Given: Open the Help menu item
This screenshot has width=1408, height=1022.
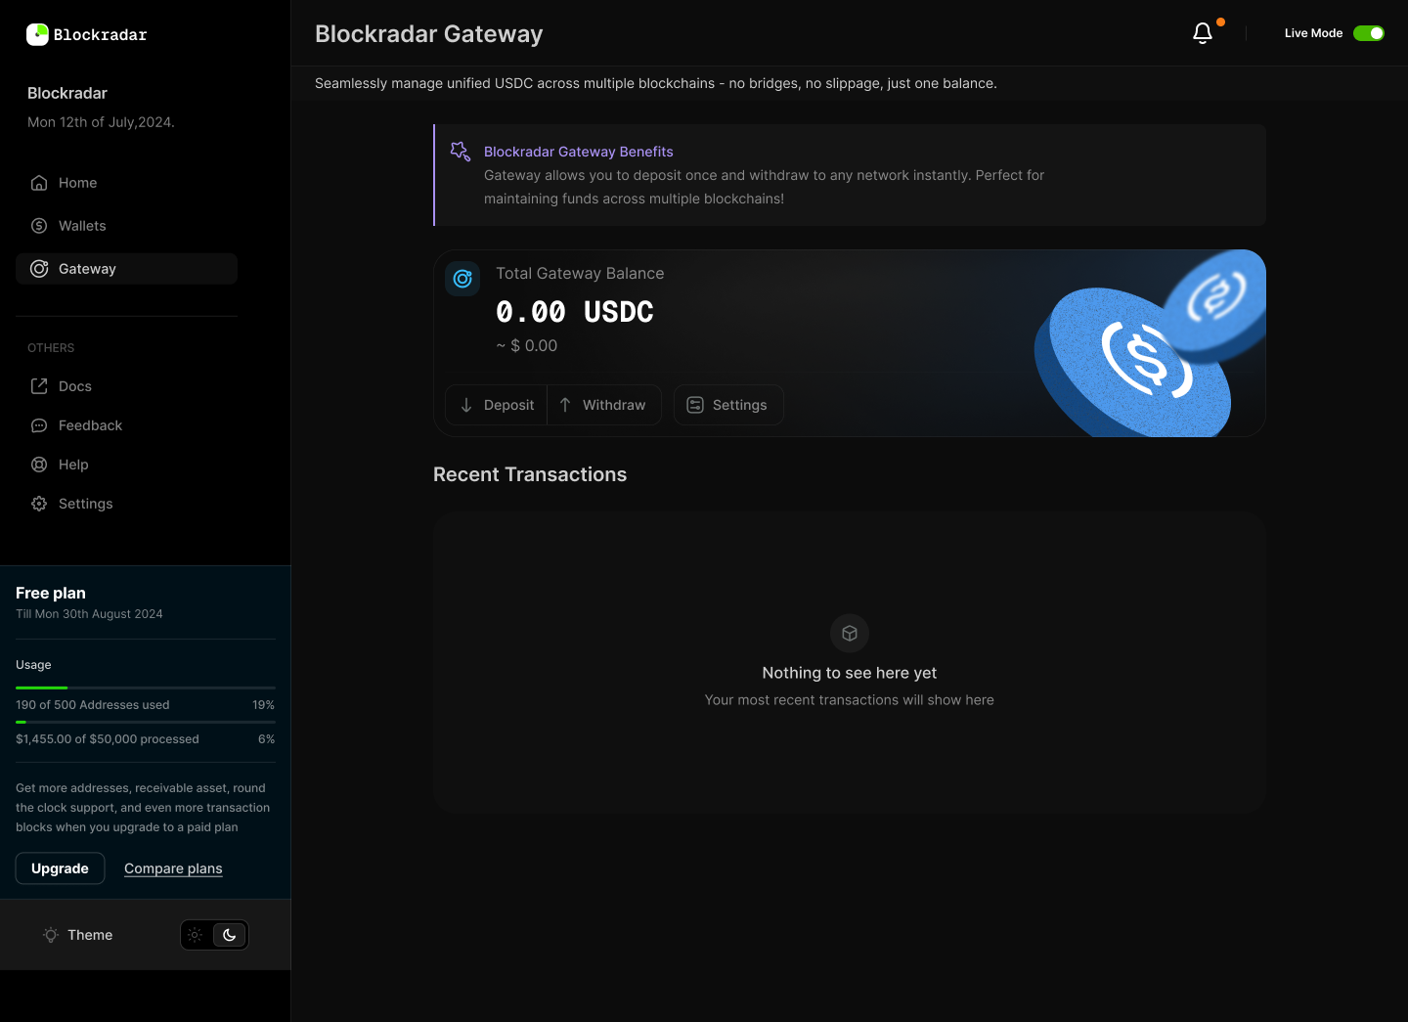Looking at the screenshot, I should tap(126, 465).
